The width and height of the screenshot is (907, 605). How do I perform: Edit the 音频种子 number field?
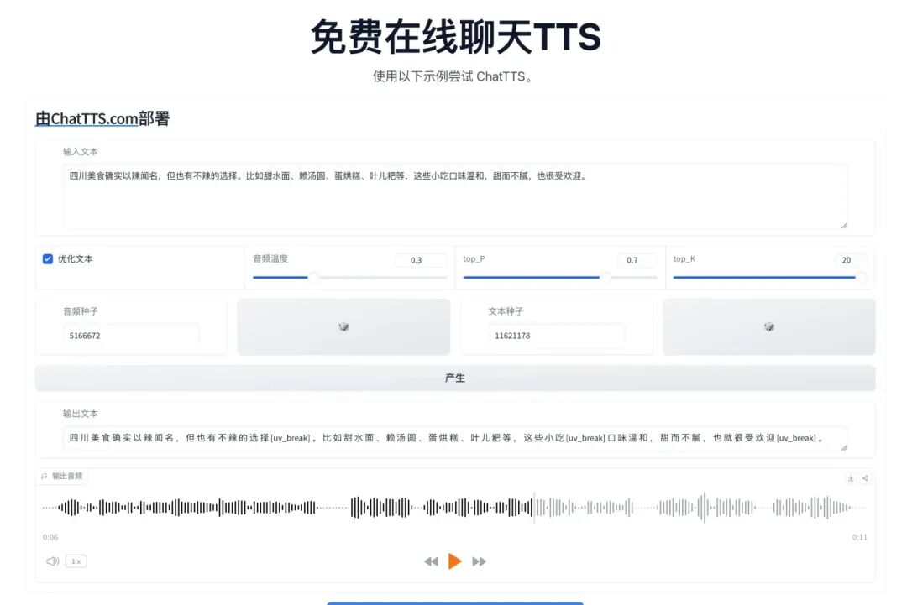[131, 336]
